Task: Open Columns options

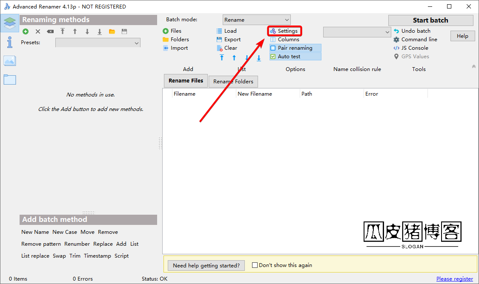Action: click(285, 40)
